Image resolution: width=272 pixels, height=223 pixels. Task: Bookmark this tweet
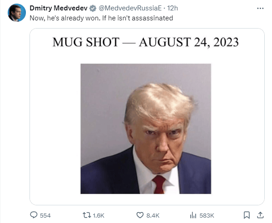[x=247, y=215]
